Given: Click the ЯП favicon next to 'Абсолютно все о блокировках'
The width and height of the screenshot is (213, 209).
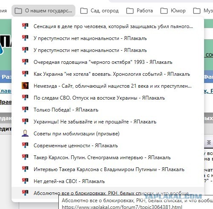Looking at the screenshot, I should pos(25,193).
